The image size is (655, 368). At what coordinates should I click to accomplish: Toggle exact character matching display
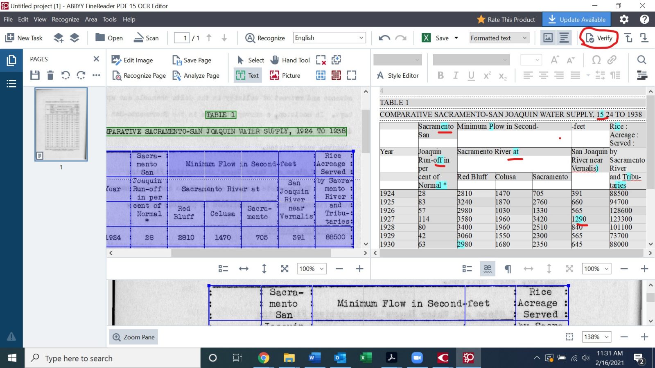(487, 269)
